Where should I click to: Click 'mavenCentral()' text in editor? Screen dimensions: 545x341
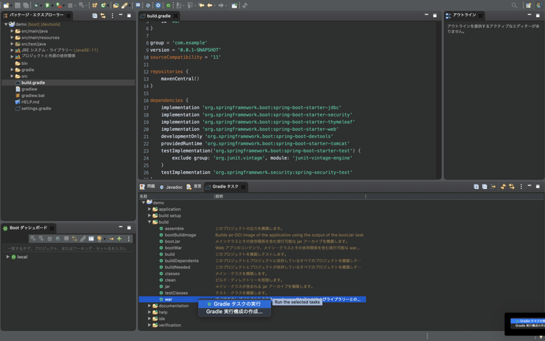(180, 78)
